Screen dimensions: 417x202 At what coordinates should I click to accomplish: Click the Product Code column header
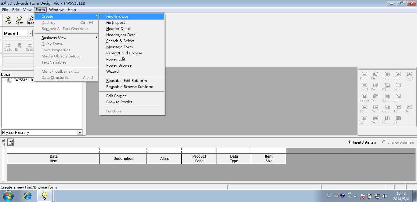[x=199, y=159]
